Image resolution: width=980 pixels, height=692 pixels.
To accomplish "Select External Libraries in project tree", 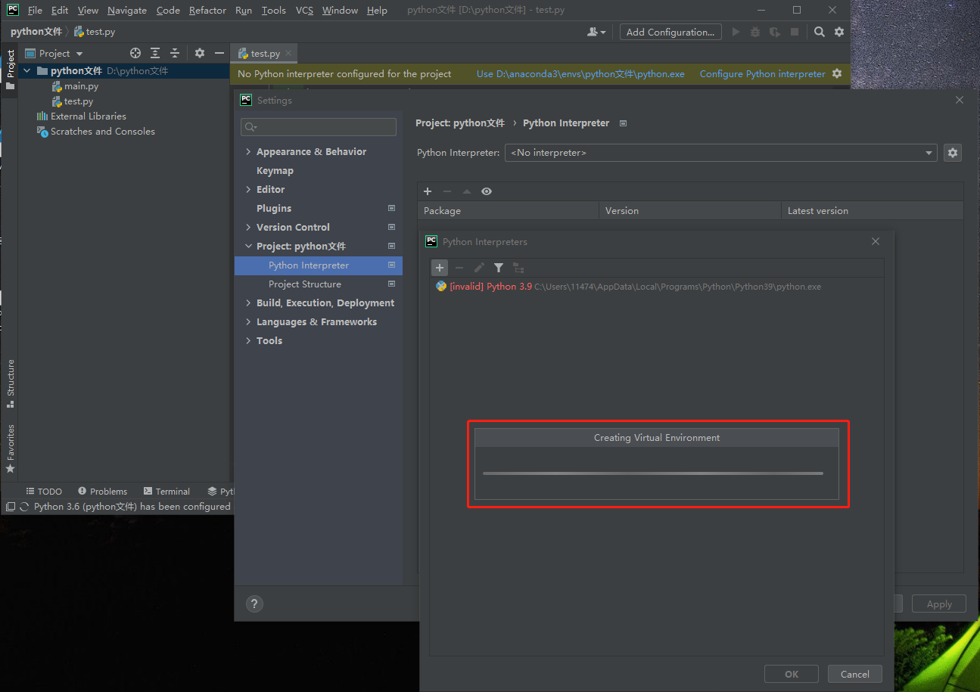I will coord(88,116).
